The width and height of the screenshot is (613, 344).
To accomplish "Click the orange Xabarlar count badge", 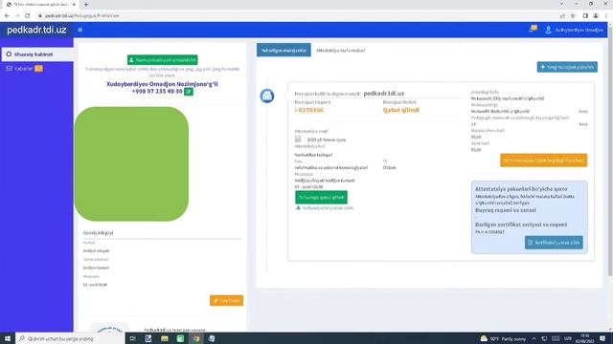I will point(38,68).
